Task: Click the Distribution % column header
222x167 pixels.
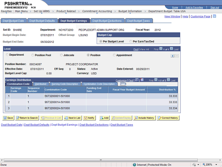Action: (167, 90)
